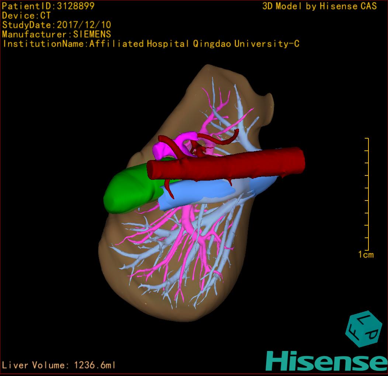Click the InstitutionName text line
This screenshot has width=388, height=376.
pyautogui.click(x=151, y=44)
